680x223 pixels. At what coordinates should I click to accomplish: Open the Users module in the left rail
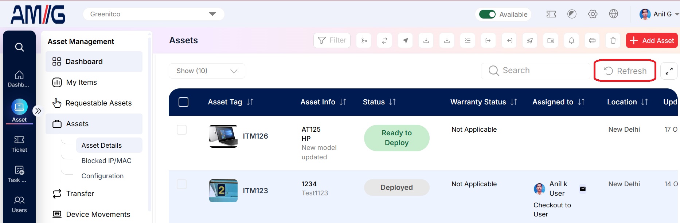click(x=19, y=204)
